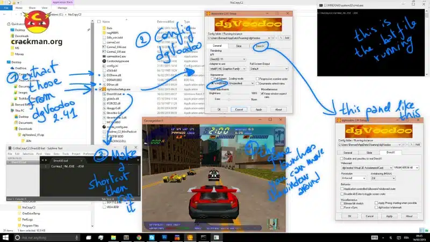Open the Resolution dropdown
Image resolution: width=430 pixels, height=242 pixels.
pos(354,178)
